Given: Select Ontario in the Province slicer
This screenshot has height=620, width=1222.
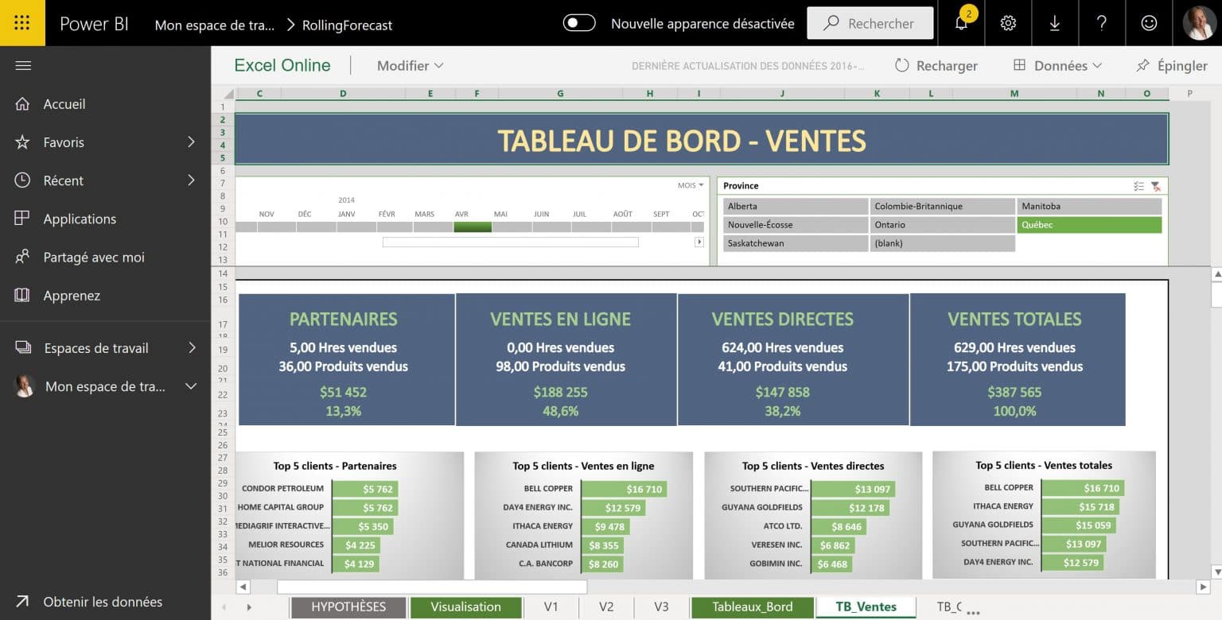Looking at the screenshot, I should [943, 224].
